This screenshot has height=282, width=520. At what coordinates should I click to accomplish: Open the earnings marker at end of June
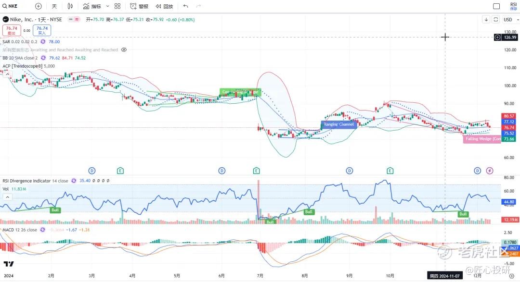click(x=256, y=171)
